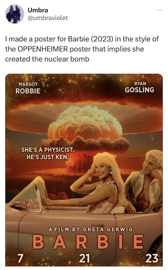Click the HE'S JUST KEN line
This screenshot has width=168, height=270.
[48, 157]
